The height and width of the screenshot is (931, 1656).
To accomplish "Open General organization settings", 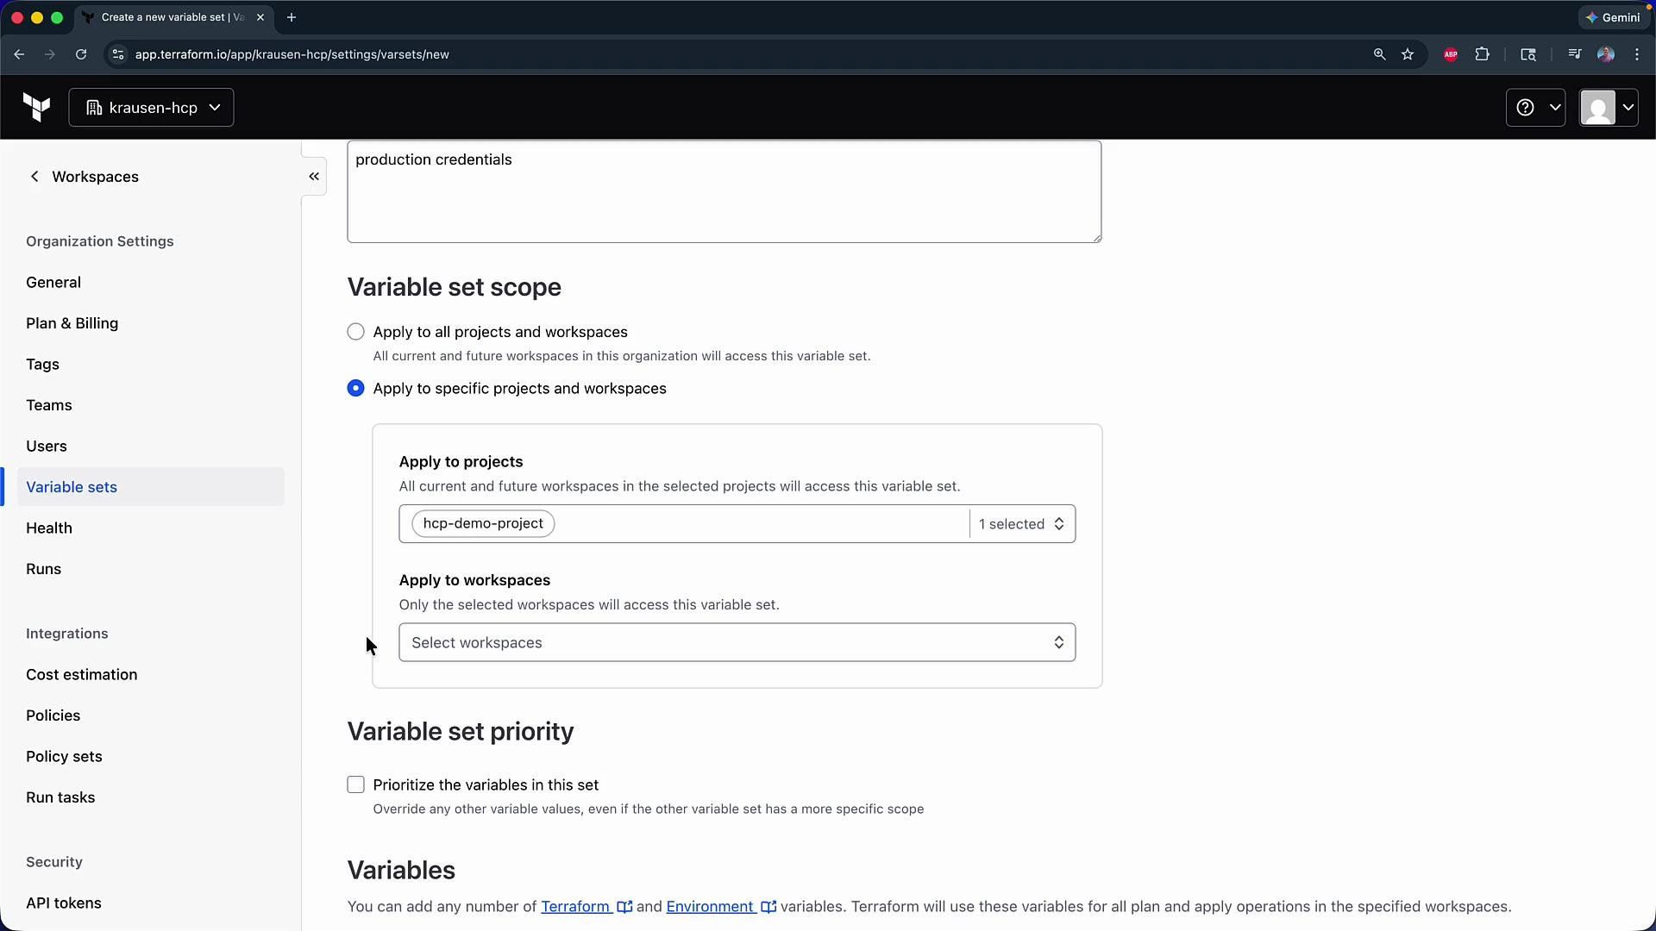I will [x=53, y=283].
